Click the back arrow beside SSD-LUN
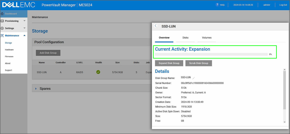290x134 pixels. [x=155, y=26]
